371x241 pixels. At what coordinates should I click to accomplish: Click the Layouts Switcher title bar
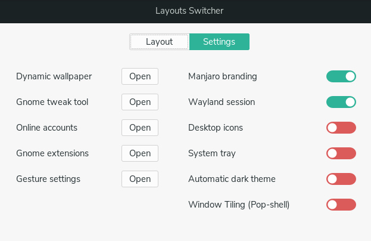[186, 11]
